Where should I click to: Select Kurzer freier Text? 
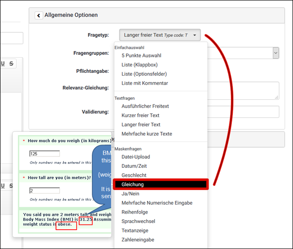click(140, 115)
